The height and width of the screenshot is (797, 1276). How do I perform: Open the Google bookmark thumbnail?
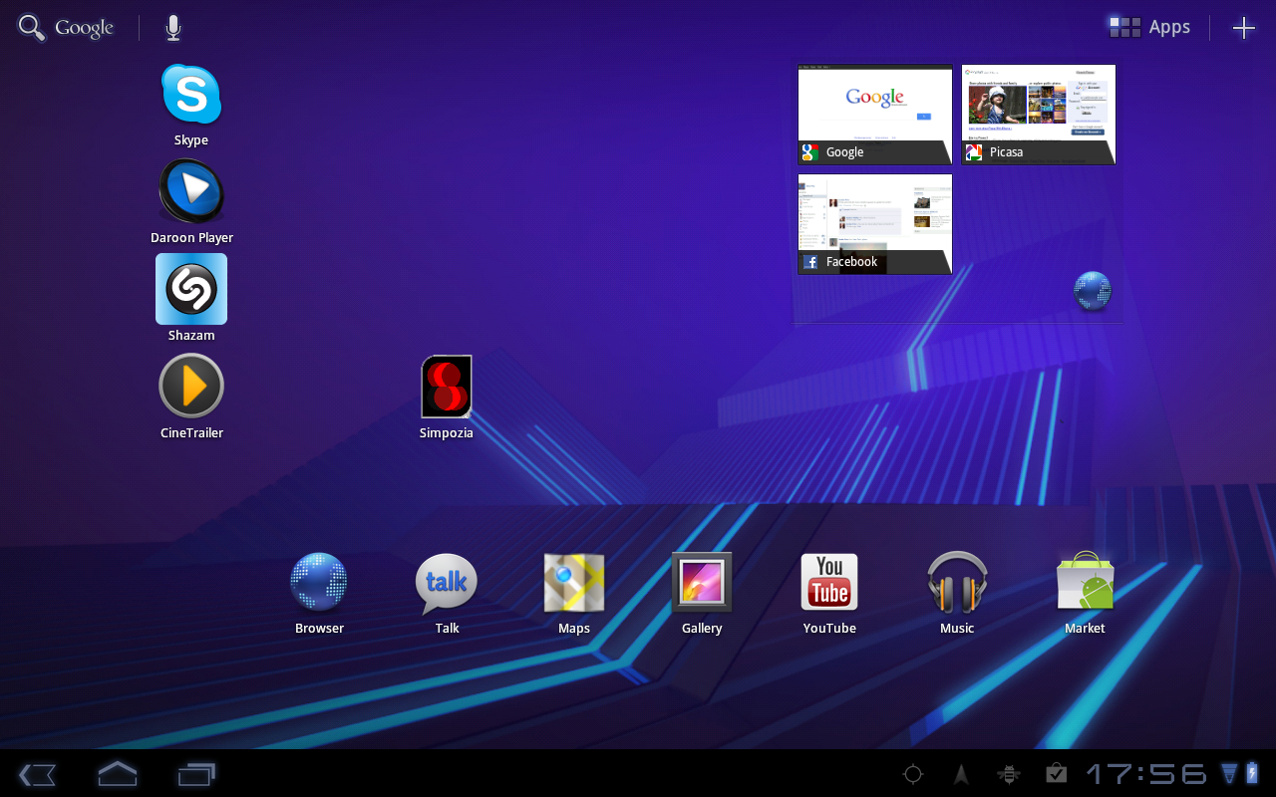[x=875, y=114]
